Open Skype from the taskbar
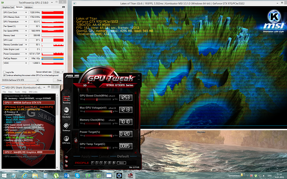Screen dimensions: 287x179 [77, 175]
